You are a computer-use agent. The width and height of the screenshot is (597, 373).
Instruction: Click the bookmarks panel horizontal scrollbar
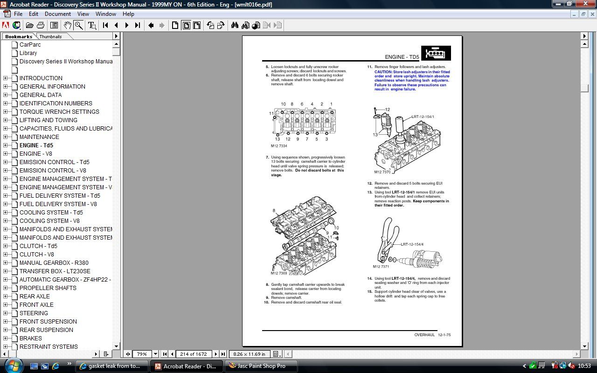(x=51, y=354)
